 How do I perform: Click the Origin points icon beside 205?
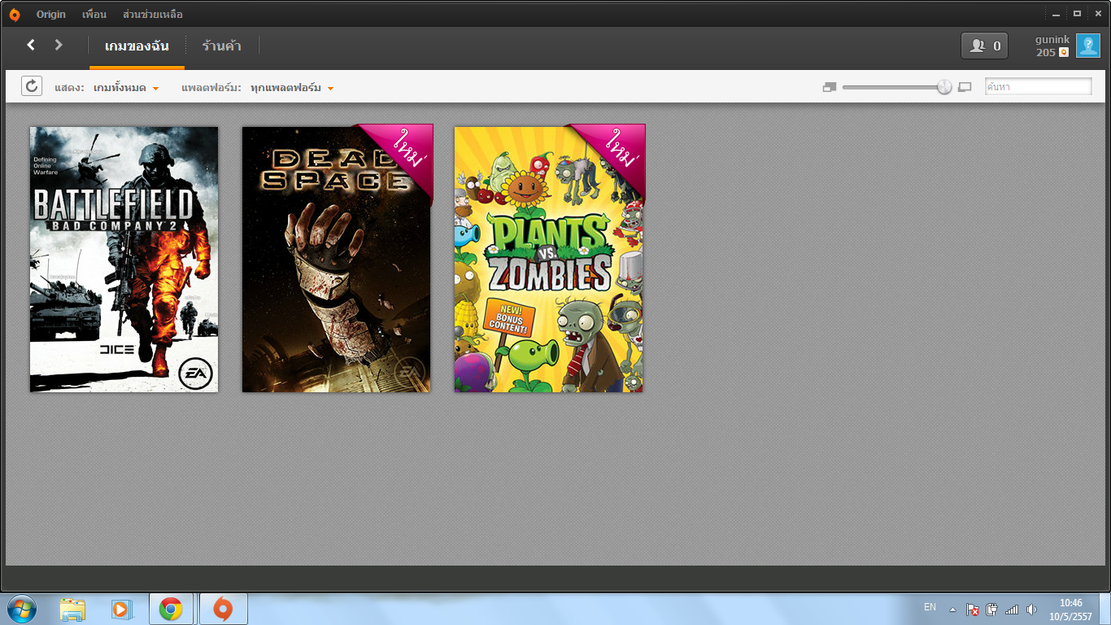pyautogui.click(x=1064, y=52)
